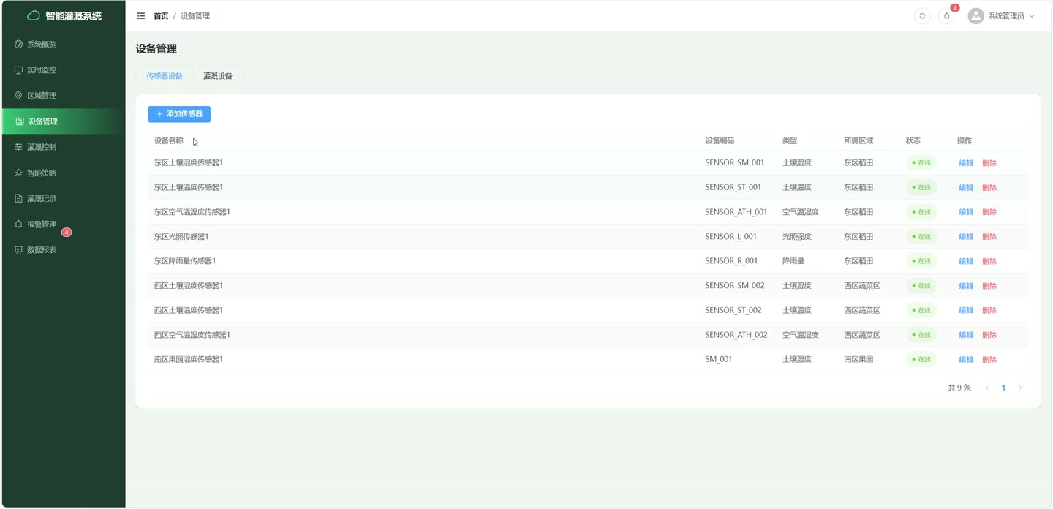Viewport: 1053px width, 509px height.
Task: Delete 东区空气温湿度传感器1 row
Action: point(989,212)
